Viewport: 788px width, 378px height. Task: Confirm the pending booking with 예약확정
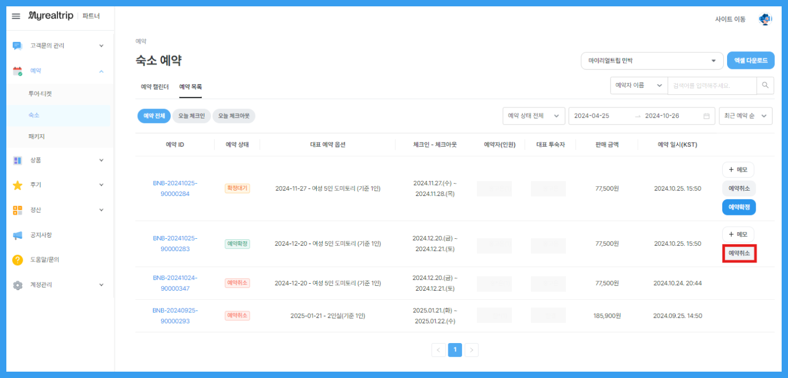[739, 207]
